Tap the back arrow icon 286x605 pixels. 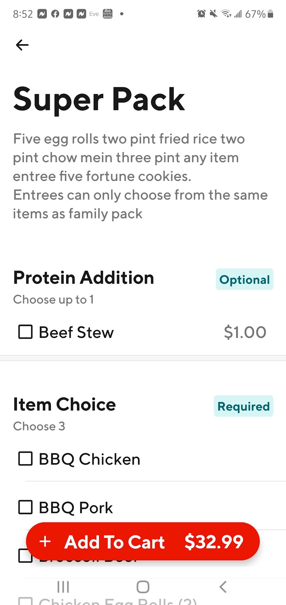(x=22, y=45)
